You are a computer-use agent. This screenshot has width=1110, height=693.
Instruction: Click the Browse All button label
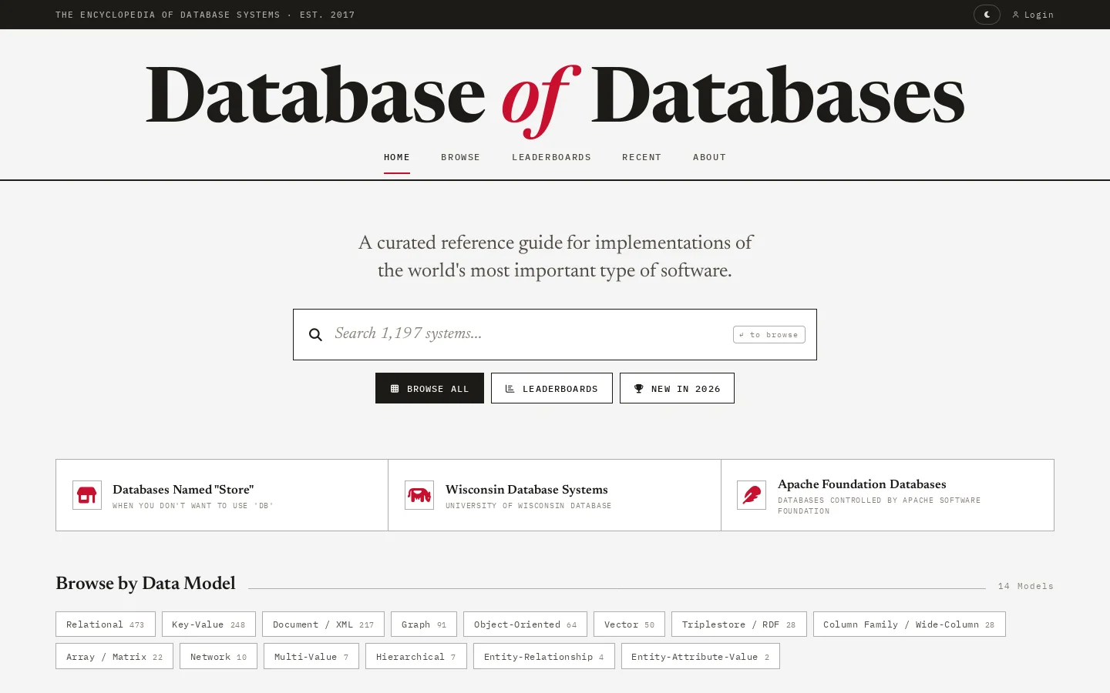coord(438,389)
